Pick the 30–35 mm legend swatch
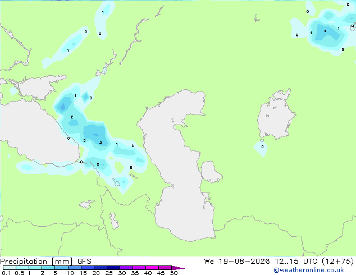This screenshot has height=275, width=356. pyautogui.click(x=126, y=268)
